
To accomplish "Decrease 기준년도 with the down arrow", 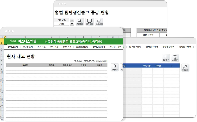I will (72, 24).
